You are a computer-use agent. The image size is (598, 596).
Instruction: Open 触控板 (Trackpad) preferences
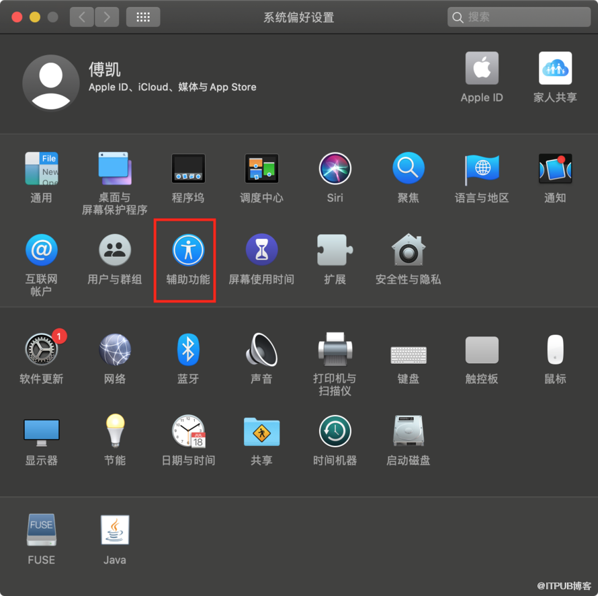(482, 350)
